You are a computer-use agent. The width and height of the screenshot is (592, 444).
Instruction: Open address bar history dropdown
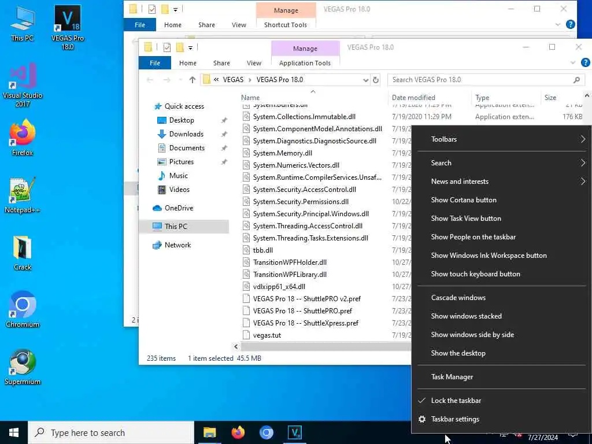pos(365,80)
